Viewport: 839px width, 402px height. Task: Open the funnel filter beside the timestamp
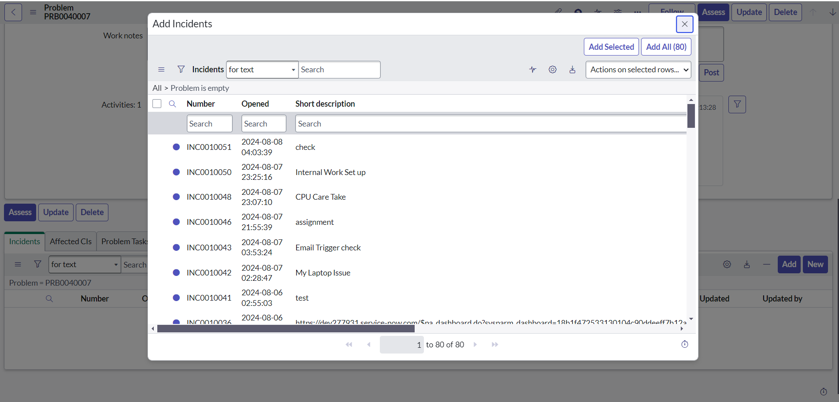pos(737,104)
